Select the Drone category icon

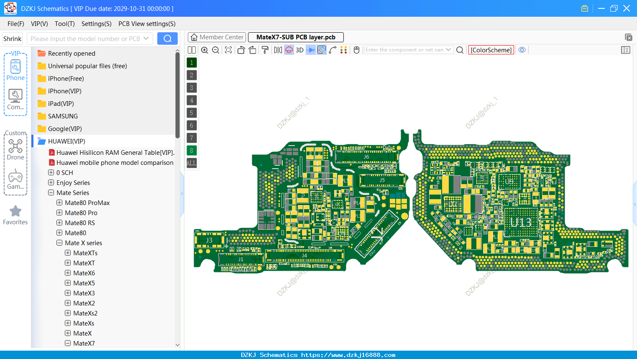pyautogui.click(x=15, y=150)
